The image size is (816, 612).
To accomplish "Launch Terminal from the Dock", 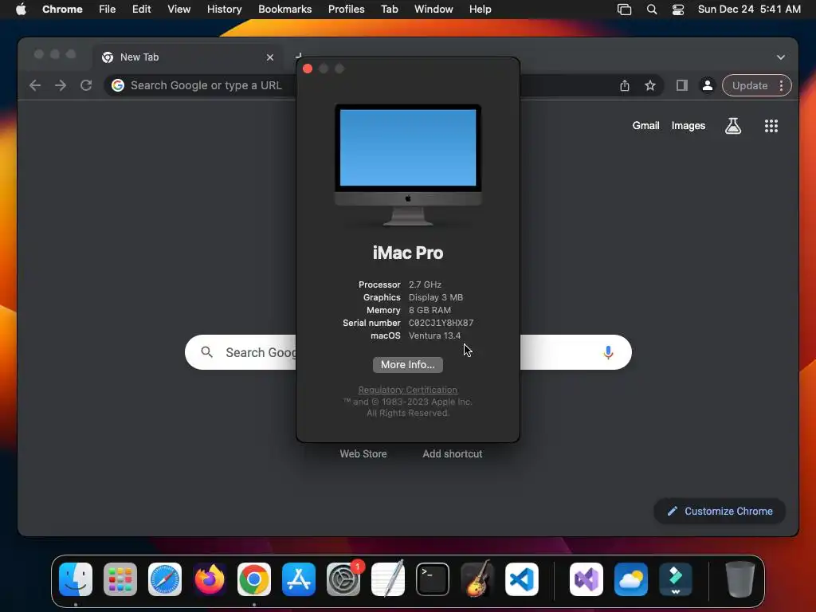I will click(433, 579).
